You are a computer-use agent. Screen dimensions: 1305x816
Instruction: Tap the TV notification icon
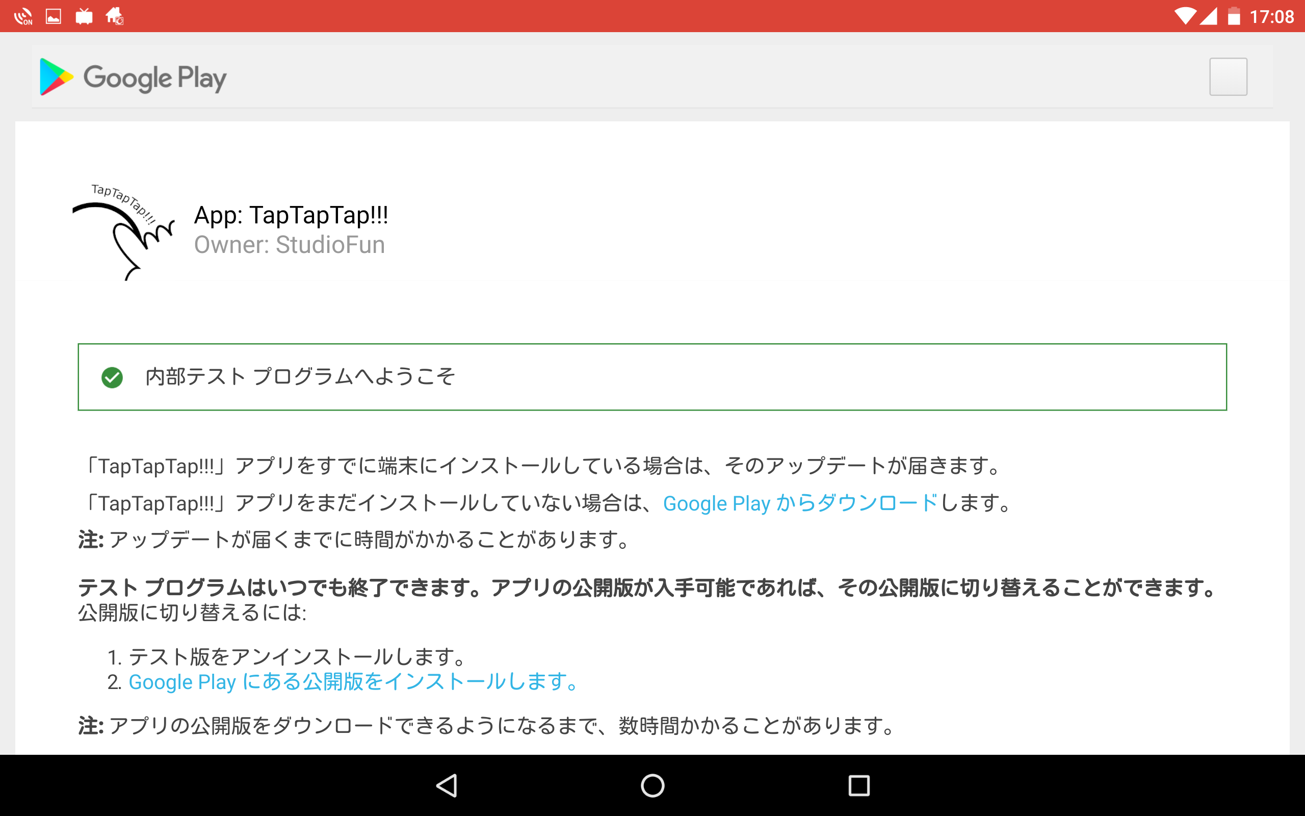[84, 16]
